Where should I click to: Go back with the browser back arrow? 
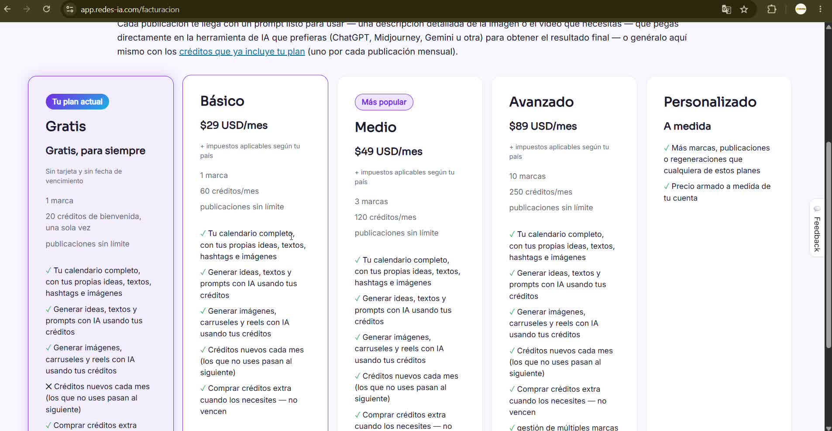[x=7, y=9]
